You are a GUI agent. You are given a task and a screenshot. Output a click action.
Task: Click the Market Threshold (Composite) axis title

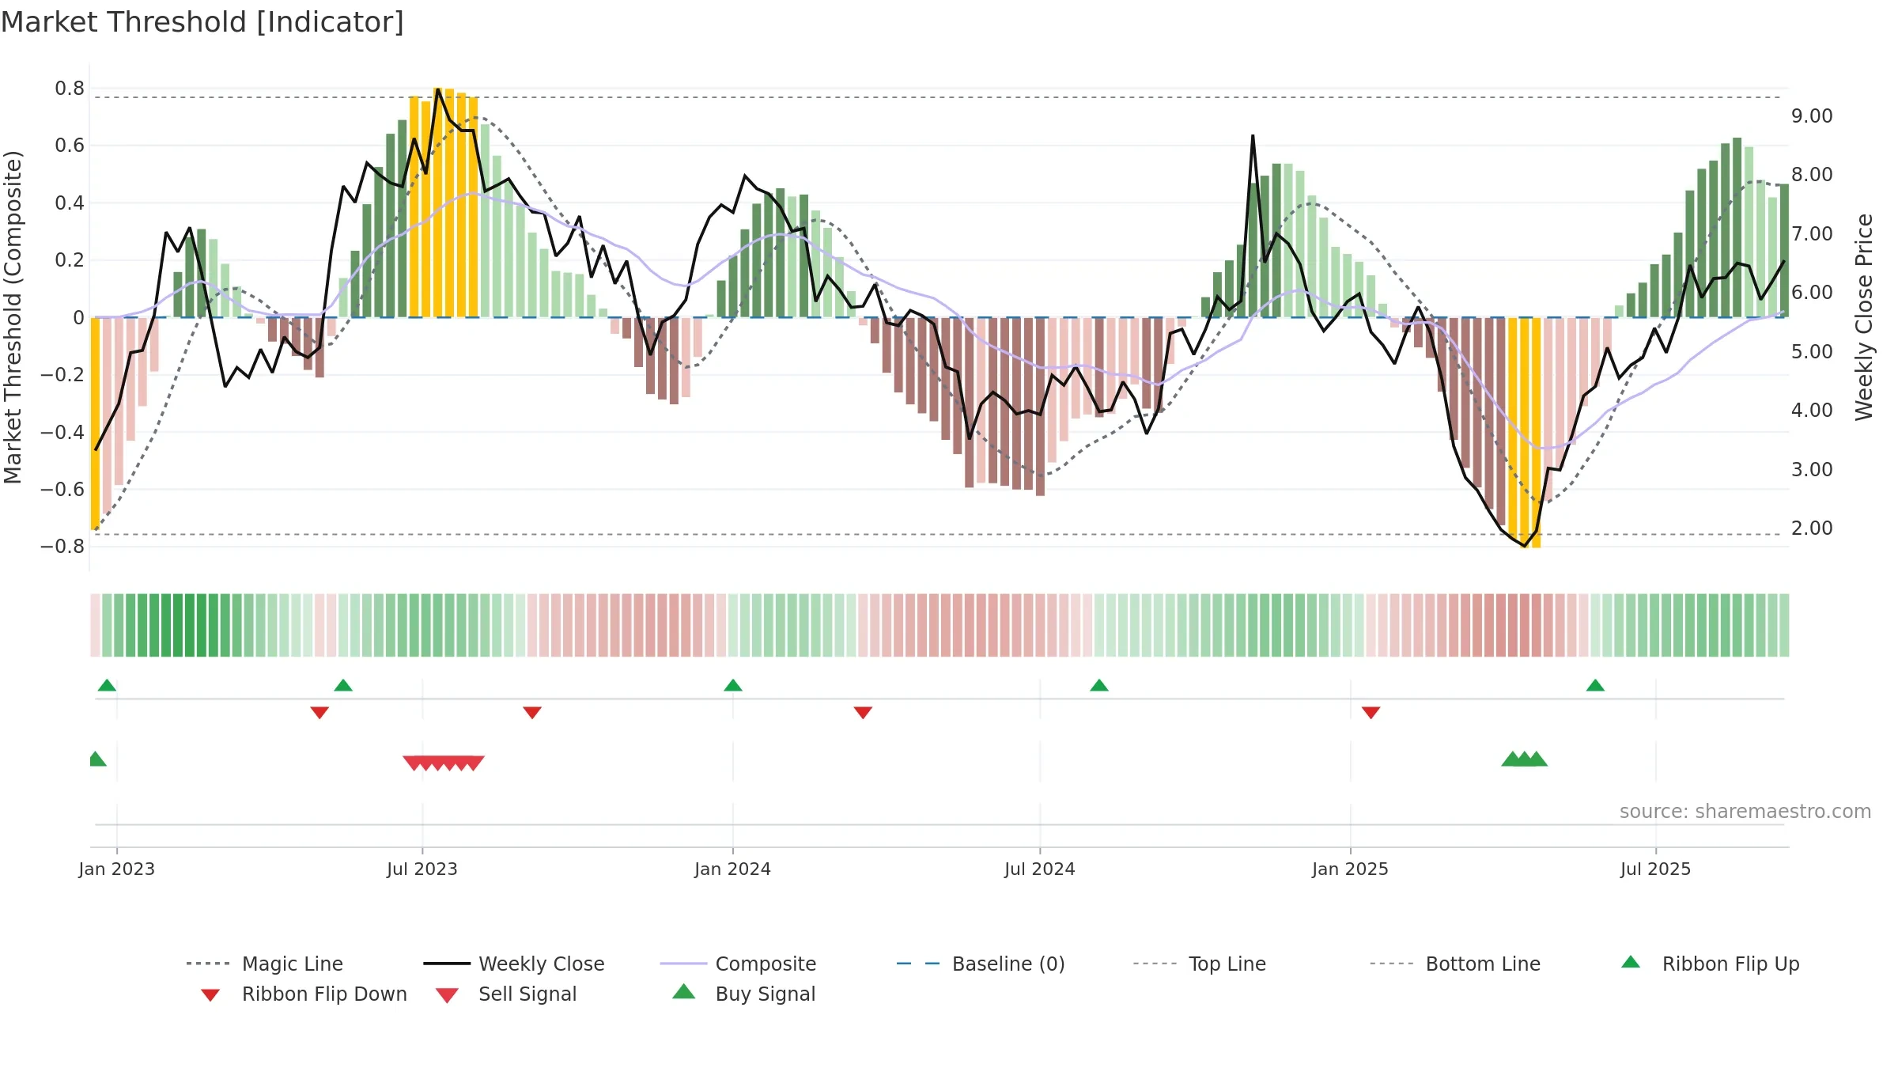pos(13,317)
